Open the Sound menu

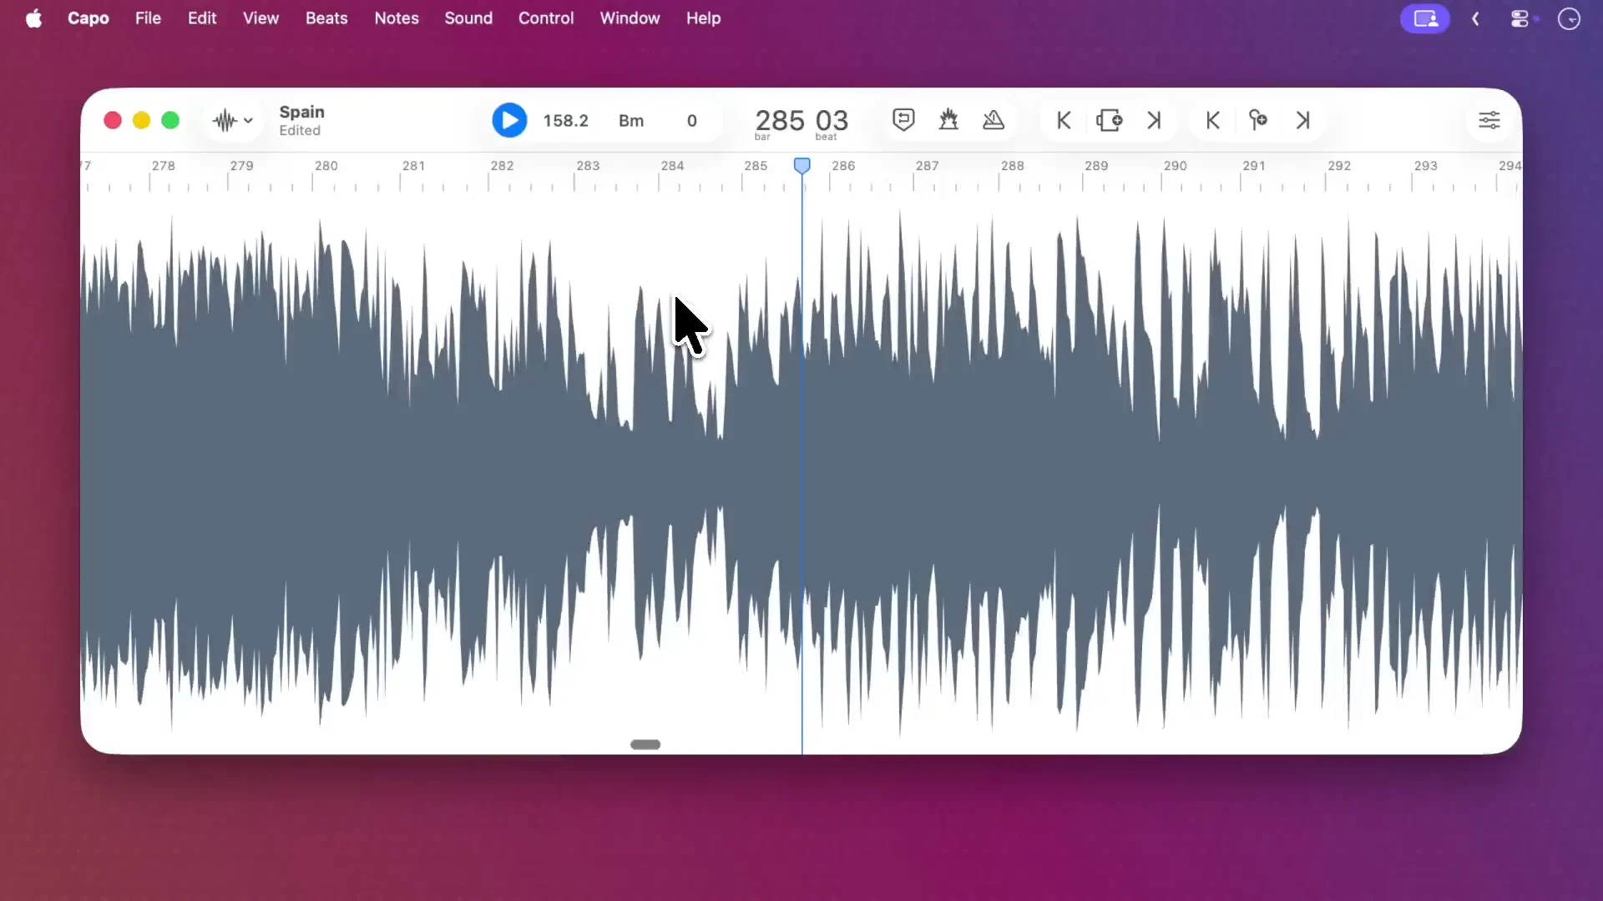[468, 18]
